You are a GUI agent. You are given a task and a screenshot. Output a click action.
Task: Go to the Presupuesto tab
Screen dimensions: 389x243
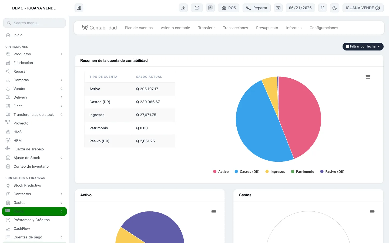[267, 28]
